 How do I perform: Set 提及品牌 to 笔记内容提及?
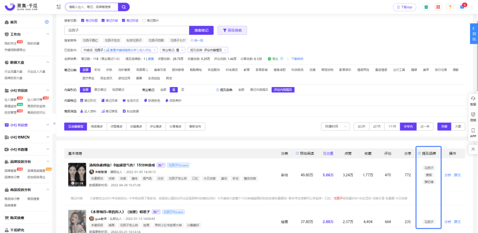click(x=259, y=90)
